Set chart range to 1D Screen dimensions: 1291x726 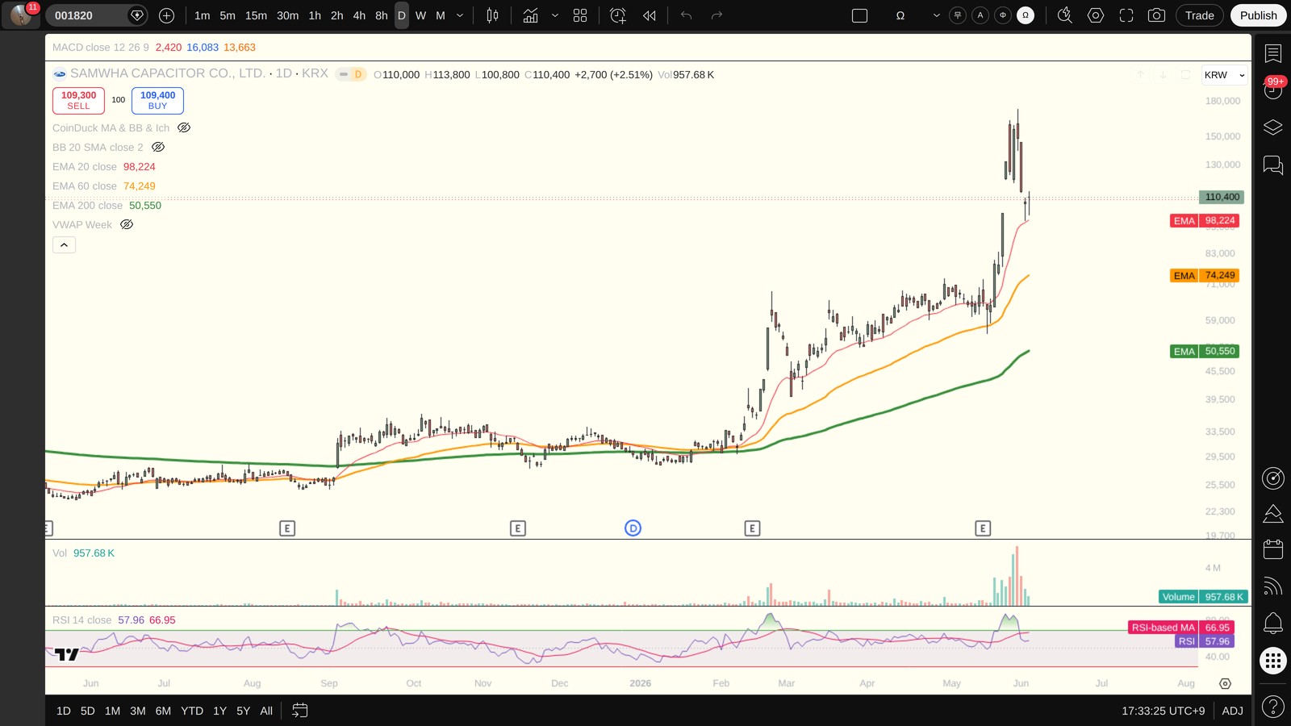(x=64, y=711)
